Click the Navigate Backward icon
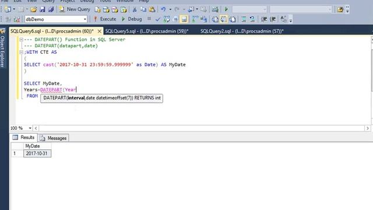373x210 pixels. [191, 9]
